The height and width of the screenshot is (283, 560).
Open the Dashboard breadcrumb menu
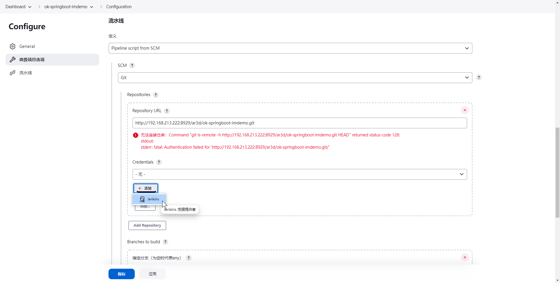[30, 7]
